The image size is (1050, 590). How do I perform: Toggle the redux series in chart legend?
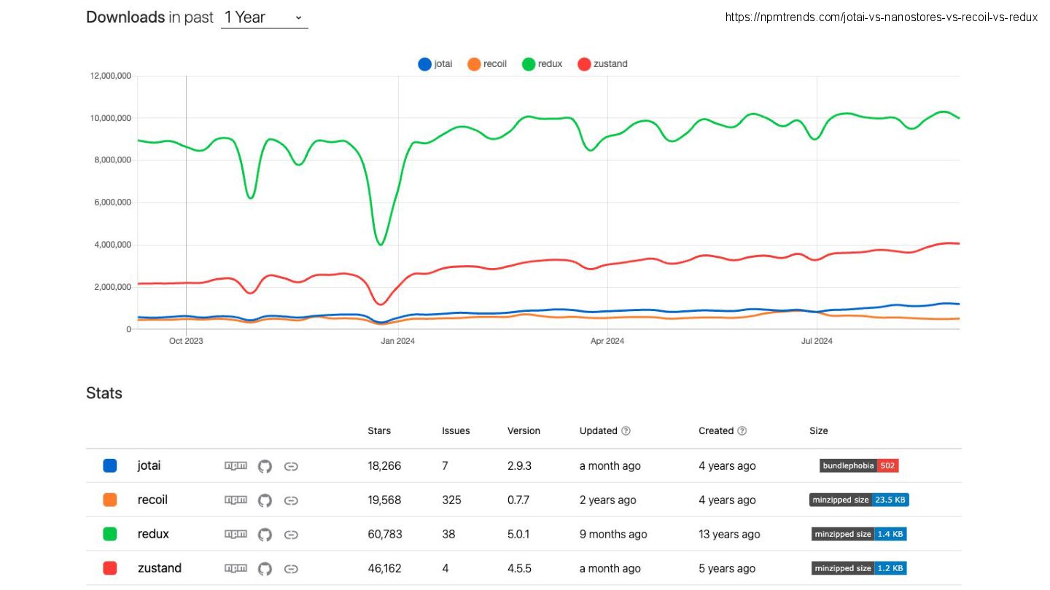(x=542, y=64)
